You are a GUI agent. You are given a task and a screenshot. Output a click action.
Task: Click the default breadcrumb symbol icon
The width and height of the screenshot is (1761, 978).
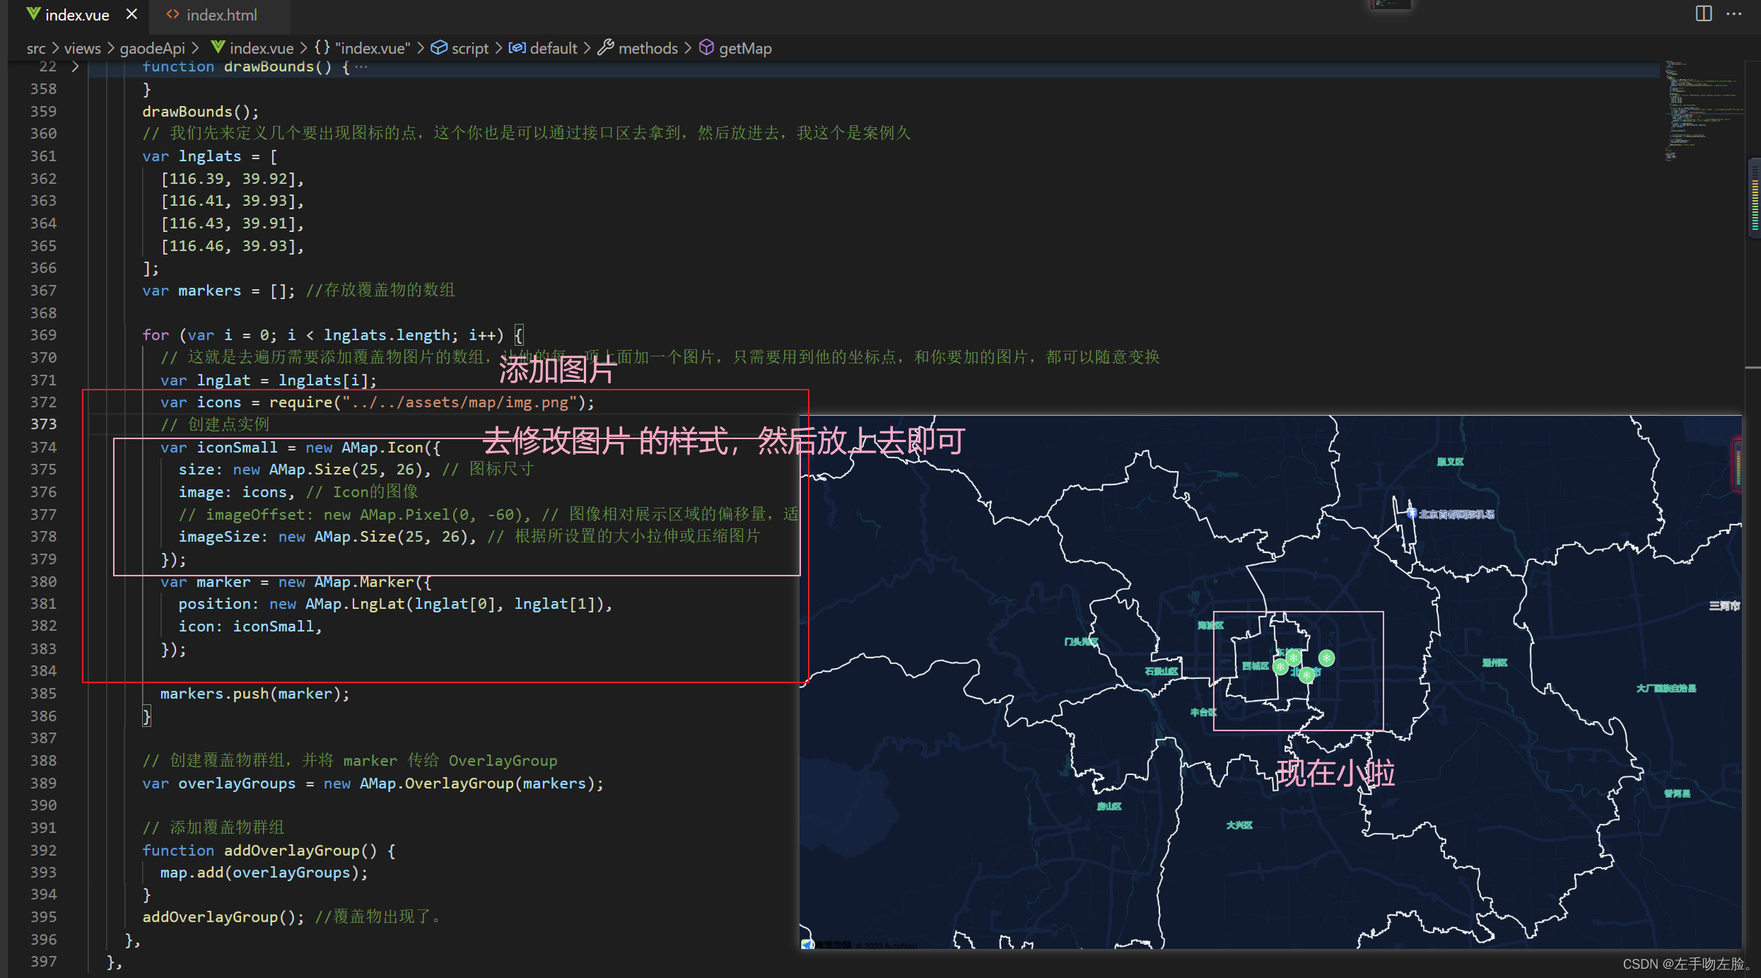[x=517, y=47]
